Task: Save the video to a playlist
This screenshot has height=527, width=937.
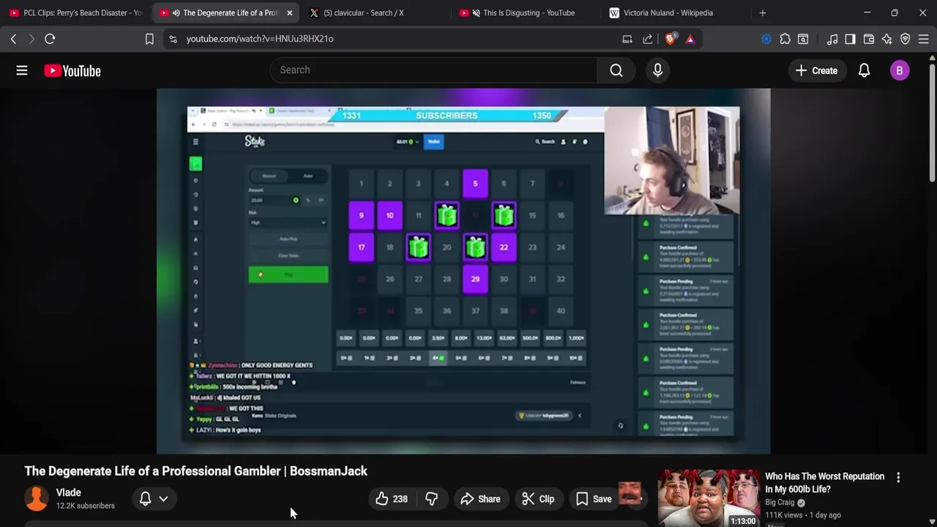Action: (x=594, y=499)
